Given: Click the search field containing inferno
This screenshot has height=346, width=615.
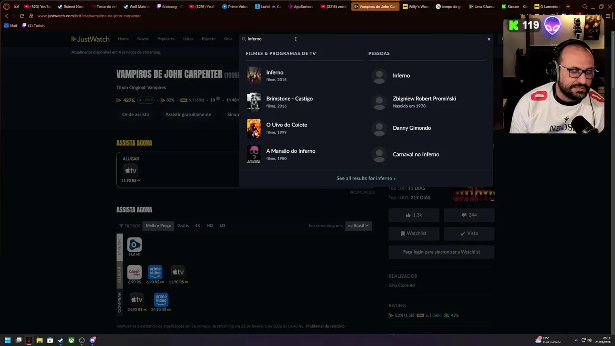Looking at the screenshot, I should [365, 39].
